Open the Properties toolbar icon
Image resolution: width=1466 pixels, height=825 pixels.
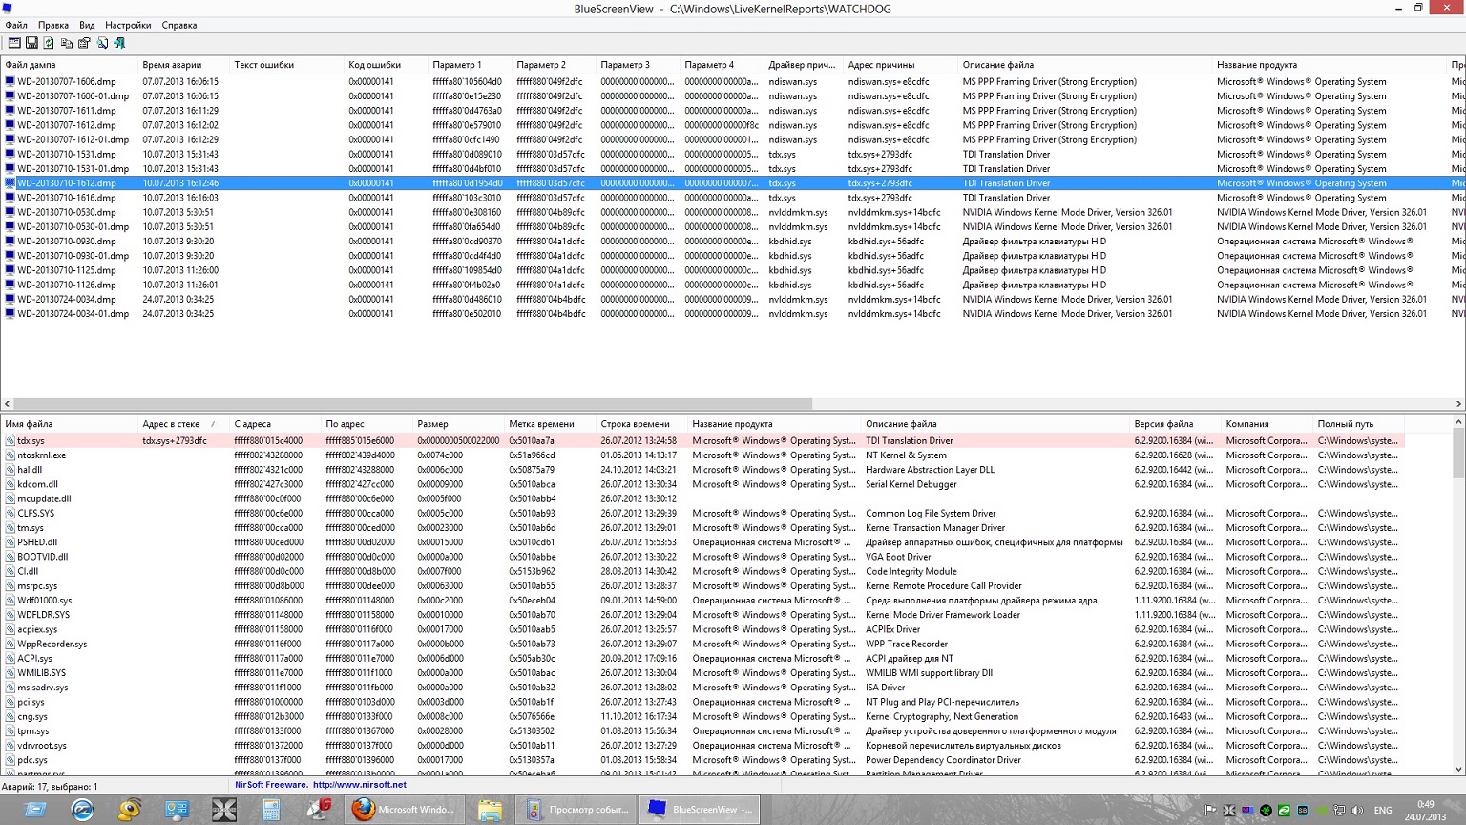[x=84, y=43]
